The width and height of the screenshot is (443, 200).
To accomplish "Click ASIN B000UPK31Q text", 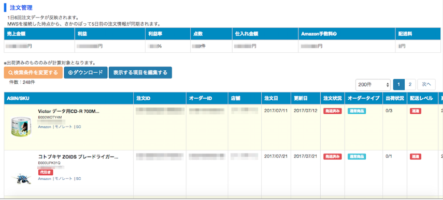I will coord(49,163).
